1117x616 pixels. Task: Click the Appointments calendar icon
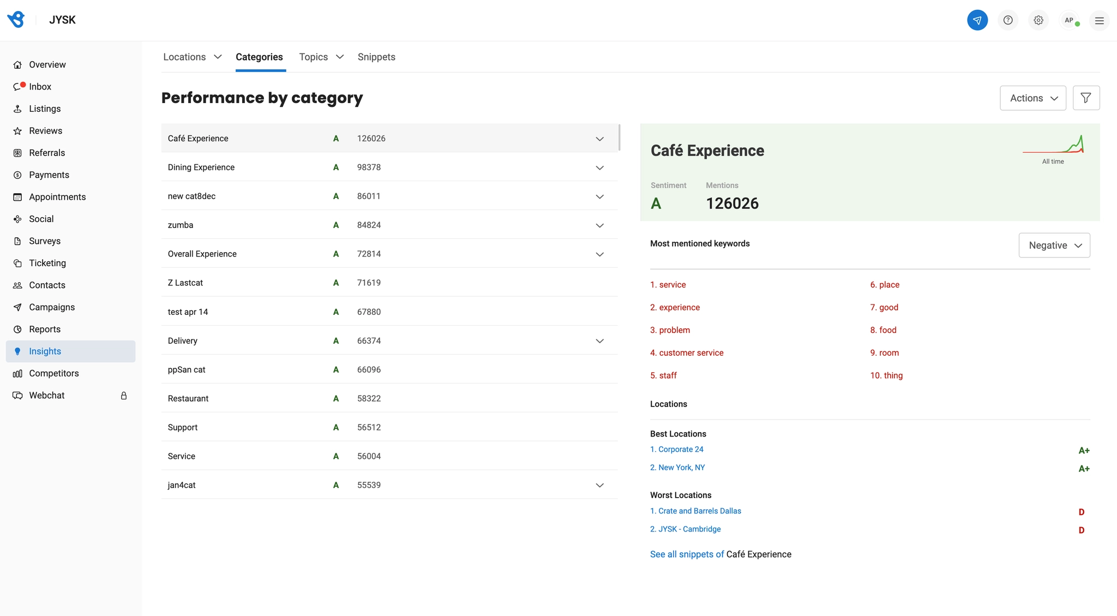pyautogui.click(x=17, y=197)
